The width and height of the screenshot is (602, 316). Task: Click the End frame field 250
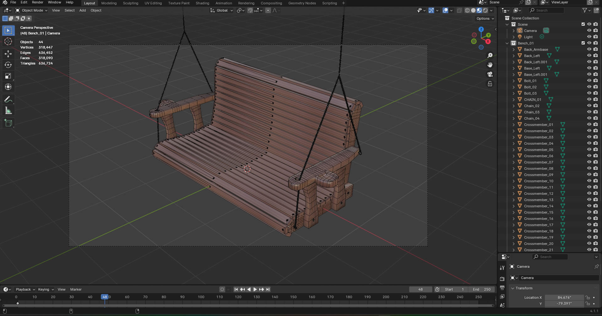click(481, 289)
